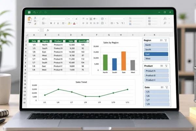Click the fx Insert Function icon
Screen dimensions: 196x131
click(48, 30)
